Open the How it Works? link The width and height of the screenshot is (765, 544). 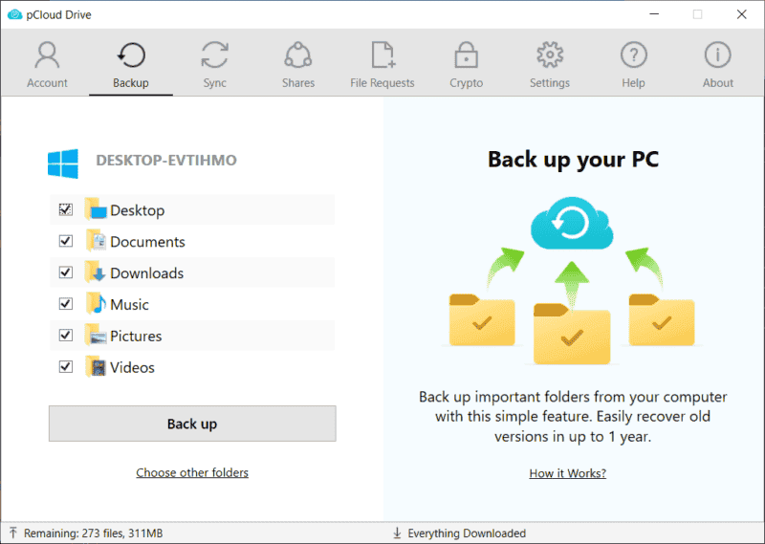pyautogui.click(x=567, y=473)
